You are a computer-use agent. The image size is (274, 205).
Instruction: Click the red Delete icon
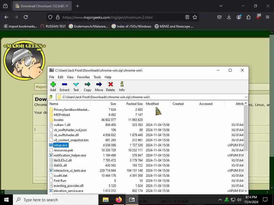[111, 87]
